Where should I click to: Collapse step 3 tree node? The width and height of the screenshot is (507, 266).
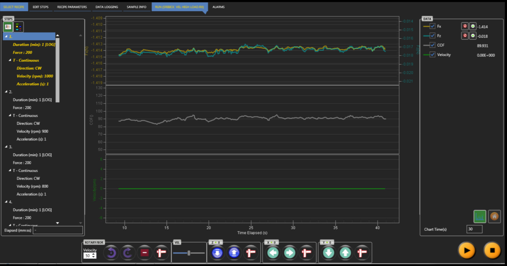point(6,147)
